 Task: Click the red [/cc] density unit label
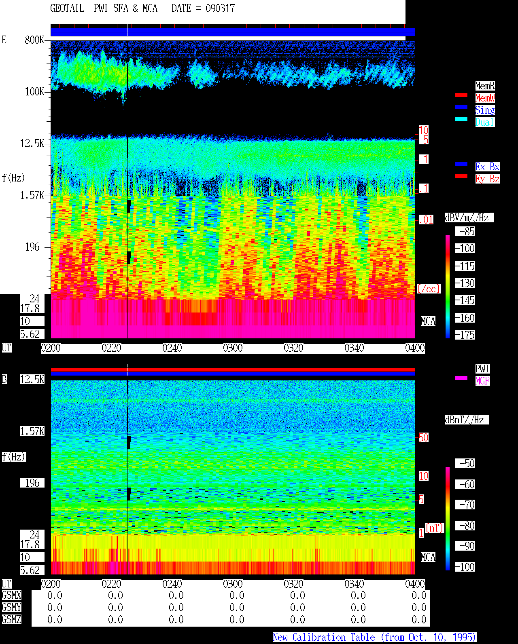tap(429, 289)
